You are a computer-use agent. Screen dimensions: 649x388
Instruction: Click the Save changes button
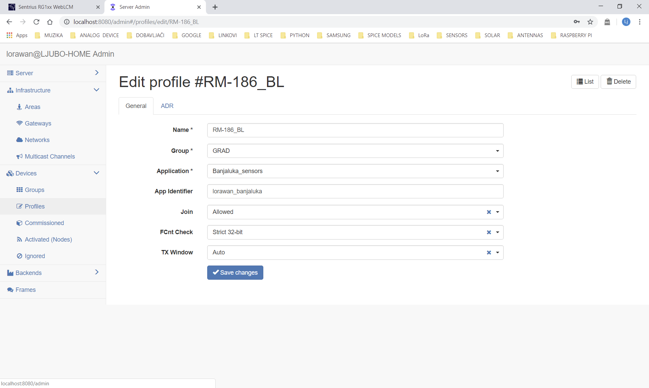tap(235, 273)
